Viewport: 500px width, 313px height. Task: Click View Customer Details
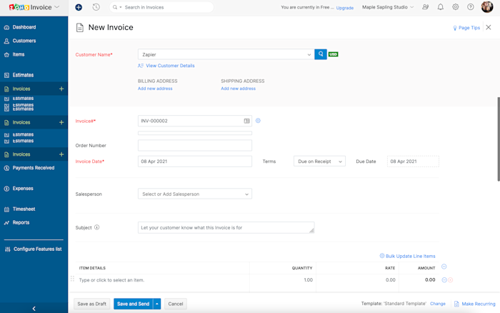pos(170,66)
